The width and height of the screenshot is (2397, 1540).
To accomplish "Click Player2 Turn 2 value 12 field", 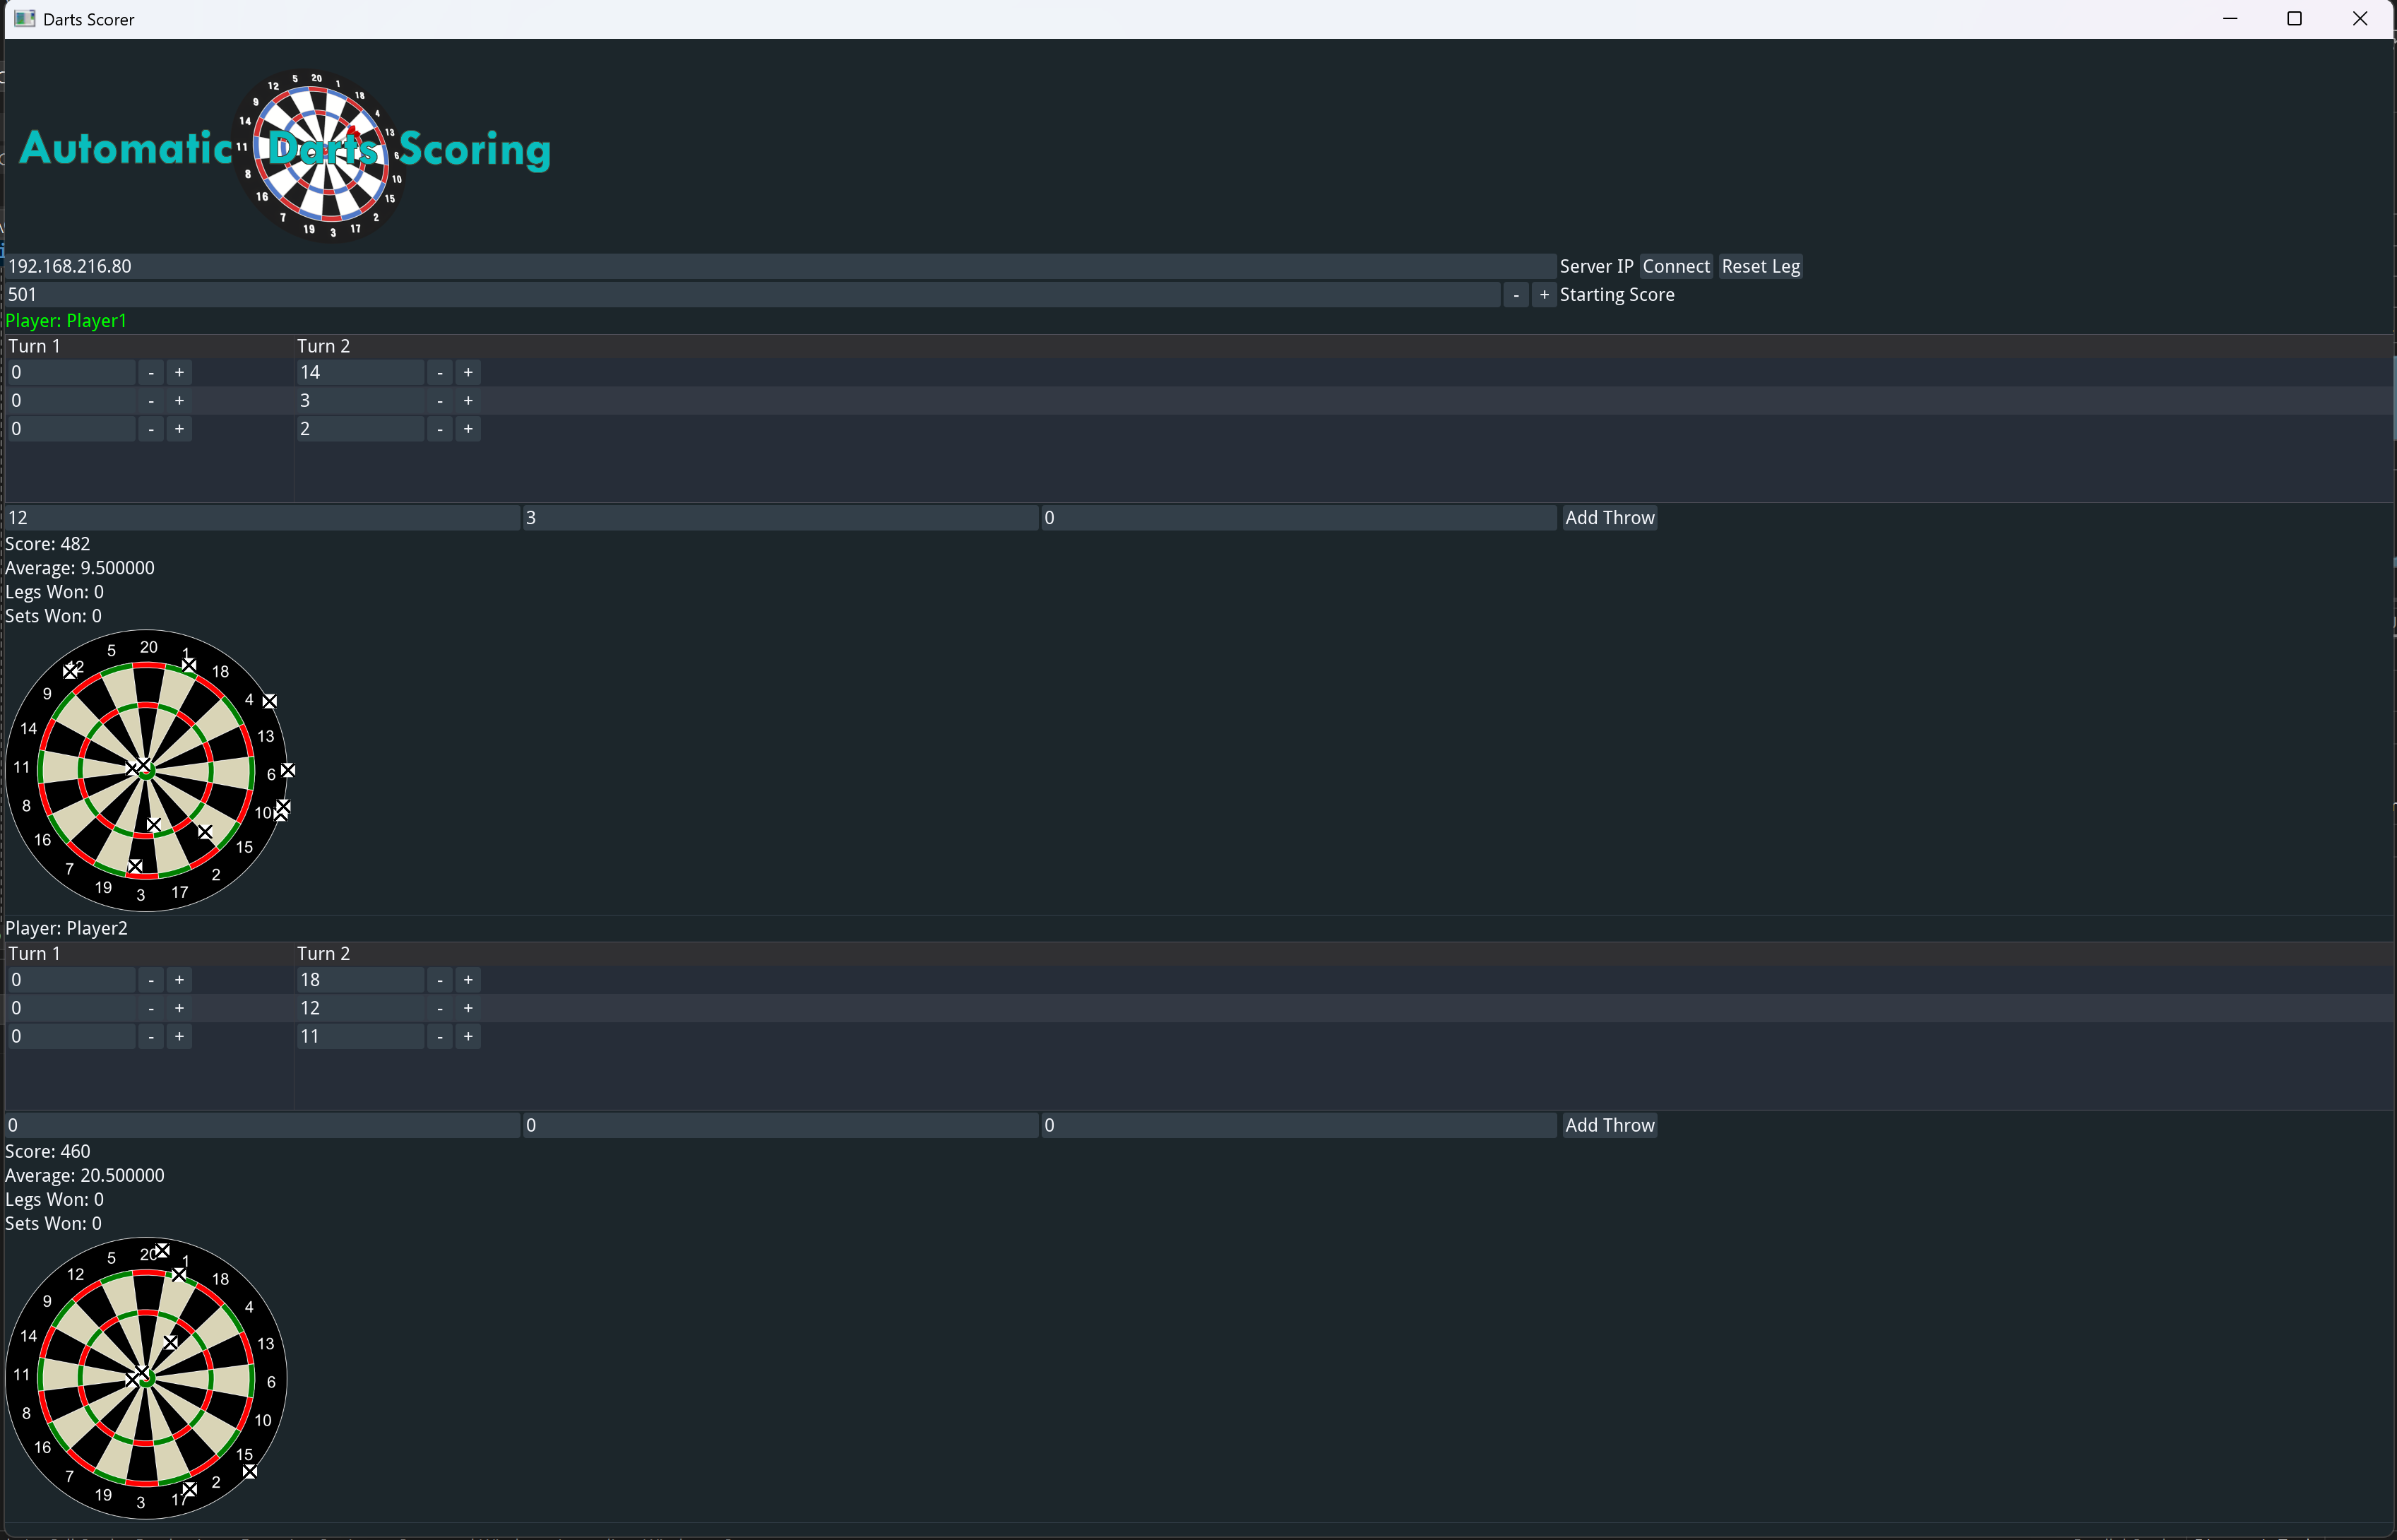I will pos(360,1008).
